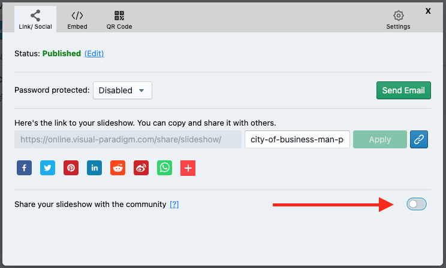Viewport: 446px width, 268px height.
Task: Enable sharing slideshow with the community
Action: [417, 205]
